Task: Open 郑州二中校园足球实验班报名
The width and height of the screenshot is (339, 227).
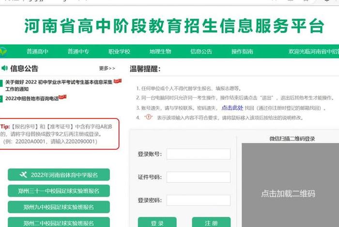Action: (x=59, y=222)
